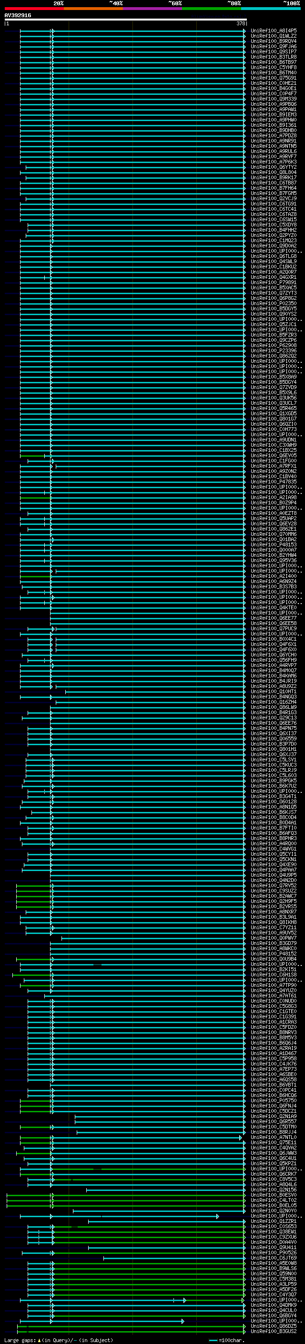The image size is (305, 1344).
Task: Select the UniRef100_A4RVP7 hit
Action: [274, 665]
